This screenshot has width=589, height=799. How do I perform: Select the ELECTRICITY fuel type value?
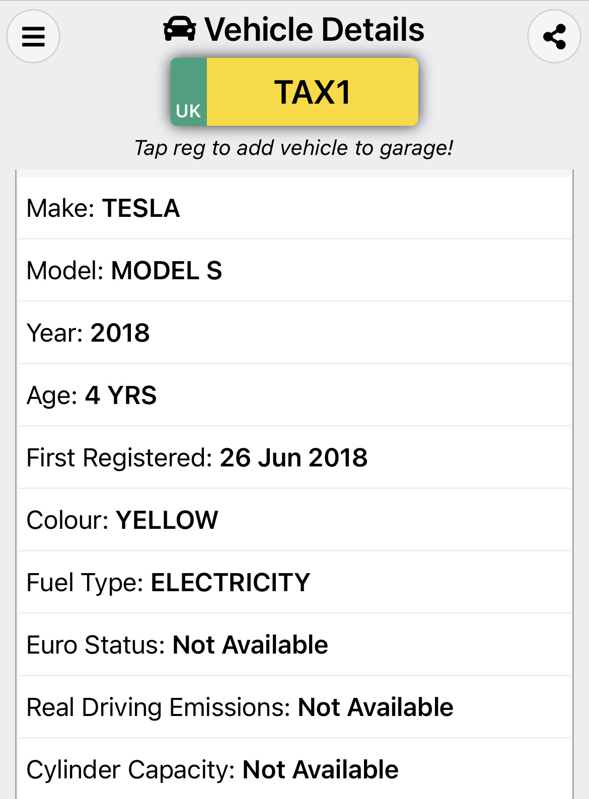(231, 583)
